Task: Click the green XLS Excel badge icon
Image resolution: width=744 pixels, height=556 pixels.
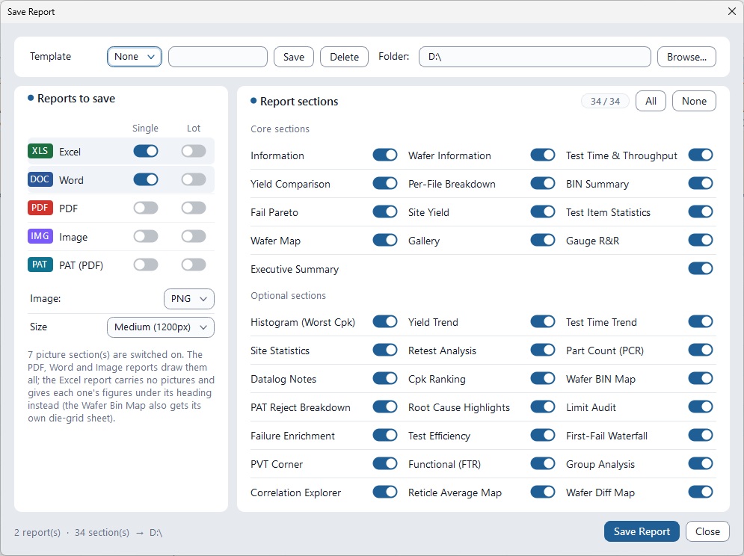Action: [40, 152]
